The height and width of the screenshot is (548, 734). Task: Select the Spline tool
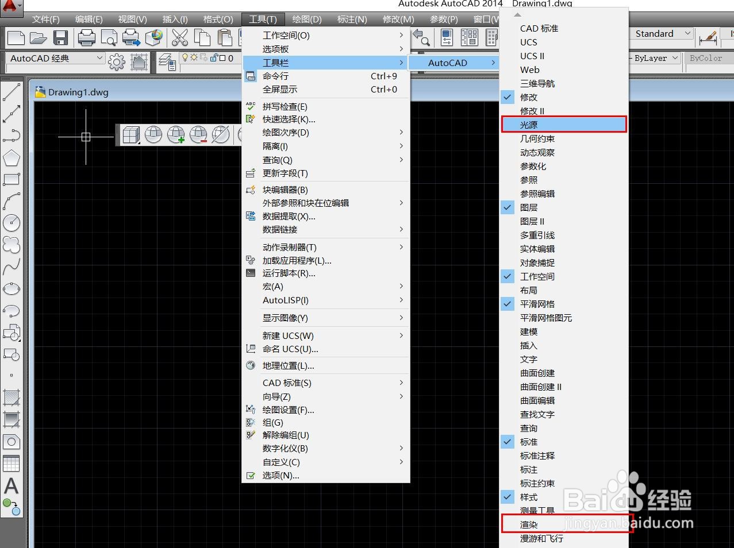[11, 267]
